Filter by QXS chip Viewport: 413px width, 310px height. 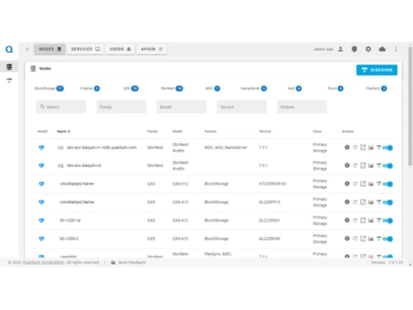(131, 88)
